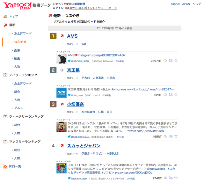Open the HIROOMI TOSAKA profile thumbnail

pos(62,59)
